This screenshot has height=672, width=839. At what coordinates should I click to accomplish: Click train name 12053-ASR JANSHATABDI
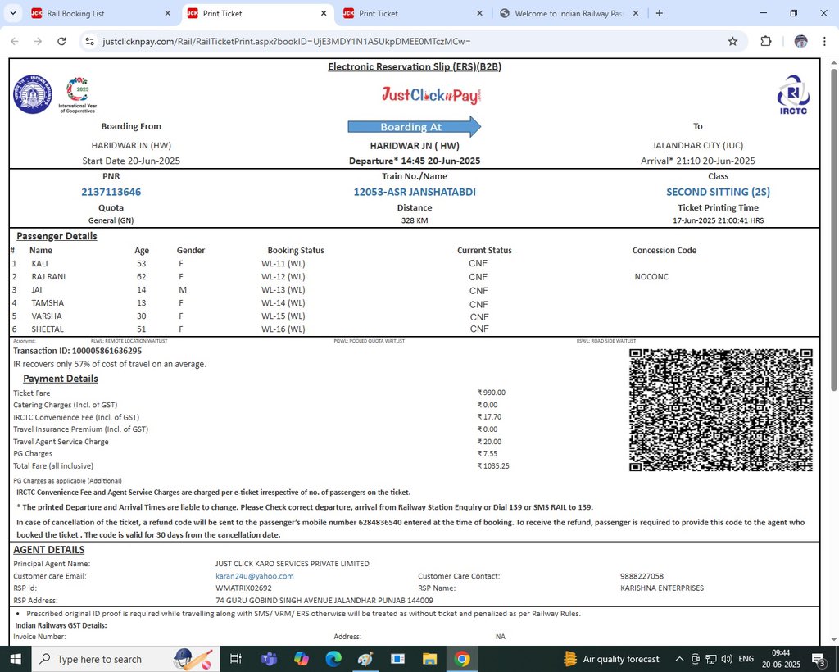(415, 192)
